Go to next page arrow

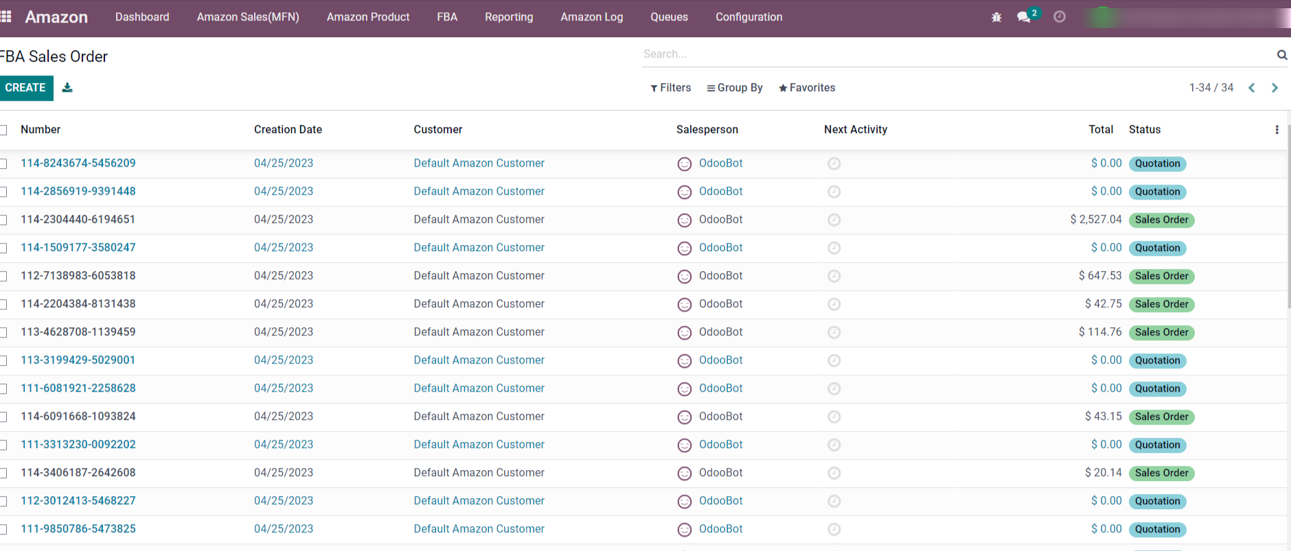tap(1275, 88)
